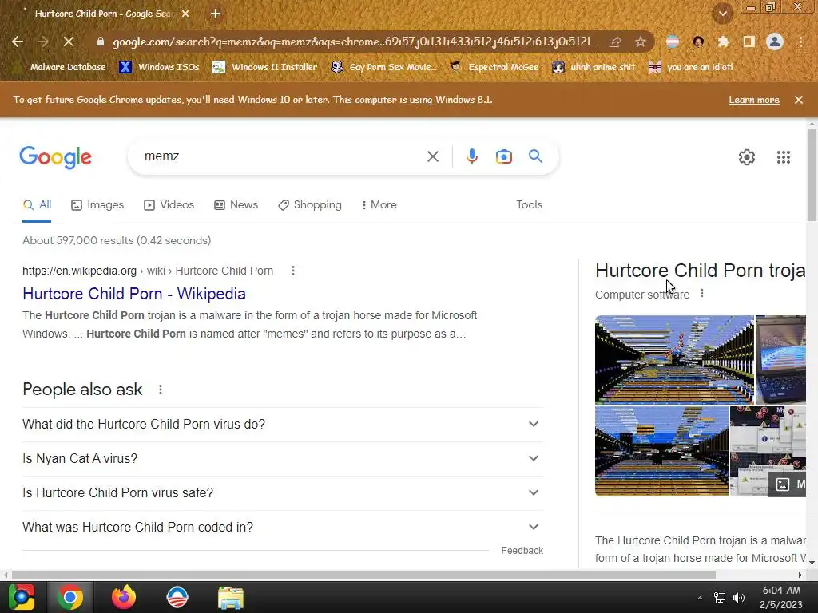Viewport: 818px width, 613px height.
Task: Go back to the previous page
Action: pos(18,42)
